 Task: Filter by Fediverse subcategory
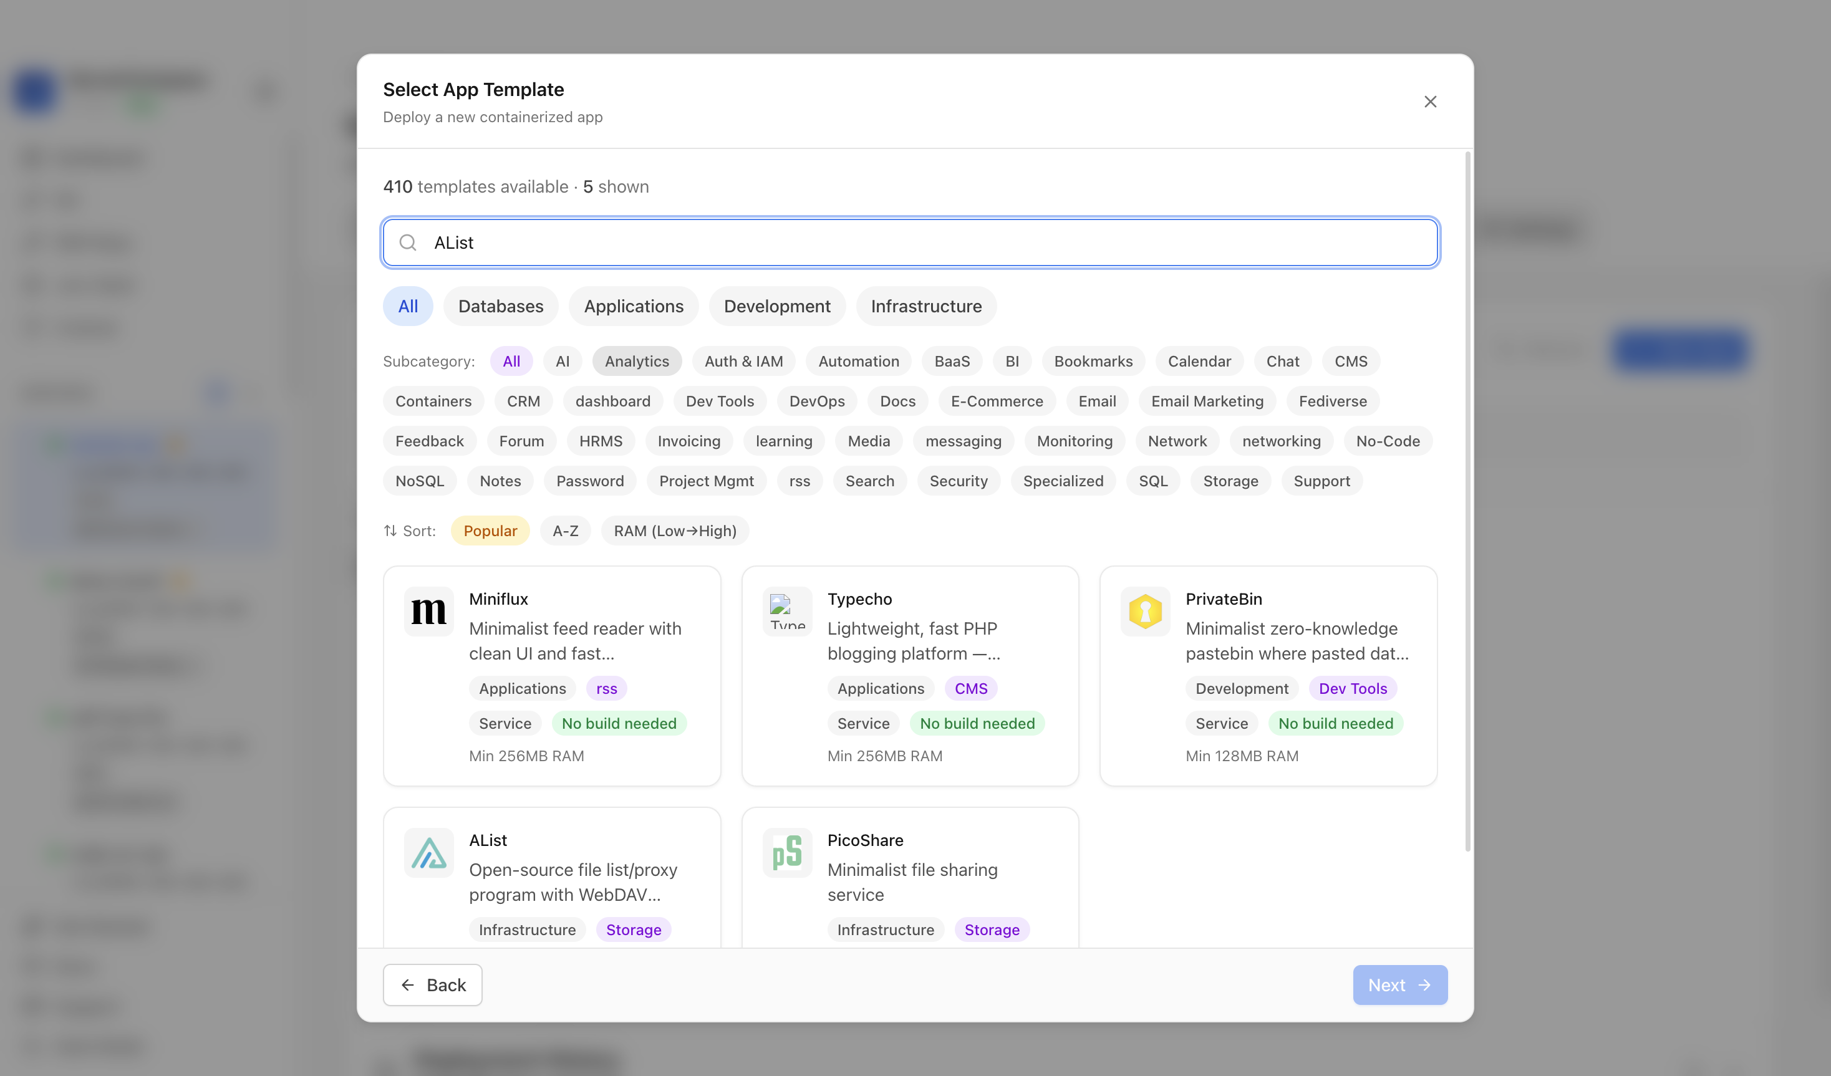tap(1333, 401)
